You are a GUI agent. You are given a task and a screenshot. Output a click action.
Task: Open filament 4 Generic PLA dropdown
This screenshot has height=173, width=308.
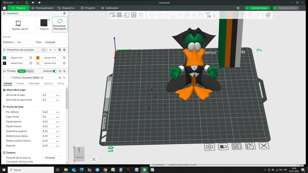click(x=51, y=63)
